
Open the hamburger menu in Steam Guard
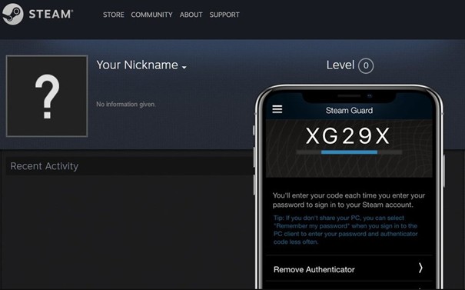[277, 109]
